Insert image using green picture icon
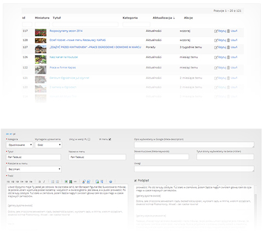 (66, 182)
